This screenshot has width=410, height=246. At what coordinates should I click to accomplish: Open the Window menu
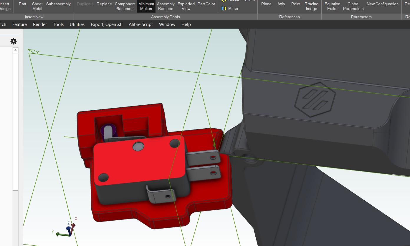[x=167, y=24]
